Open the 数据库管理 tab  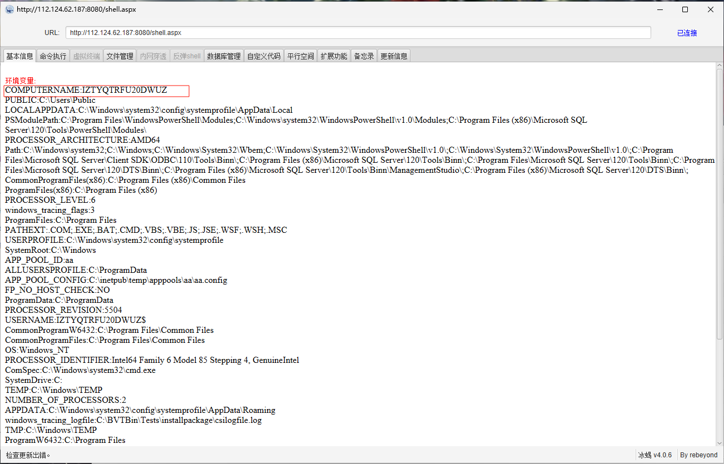click(224, 56)
